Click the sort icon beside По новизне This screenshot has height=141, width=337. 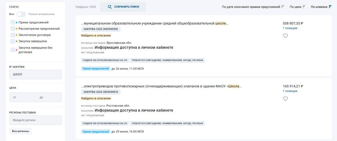point(330,7)
